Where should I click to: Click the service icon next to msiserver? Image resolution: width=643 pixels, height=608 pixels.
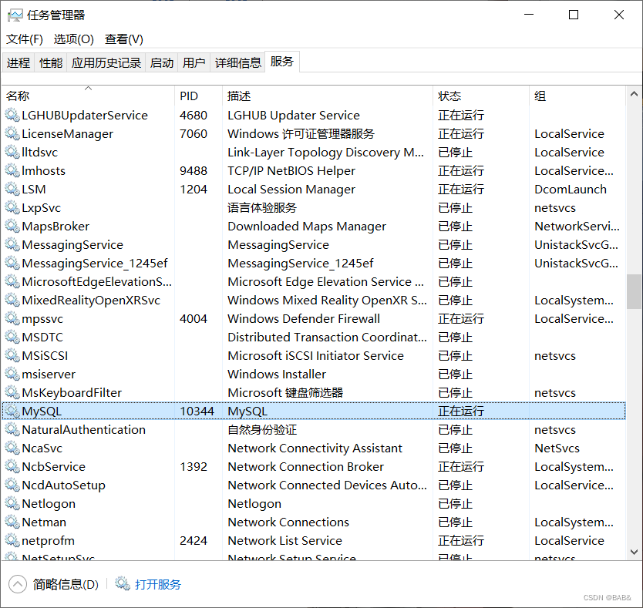click(x=12, y=374)
